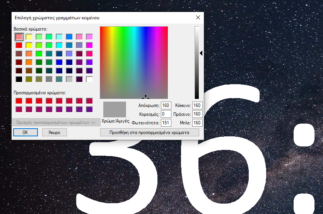Pick the pure yellow swatch in second row
This screenshot has height=214, width=323.
(29, 45)
